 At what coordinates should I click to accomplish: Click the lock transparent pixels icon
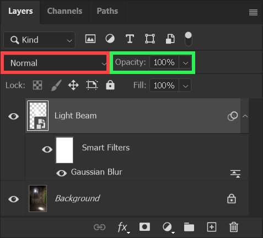(37, 85)
